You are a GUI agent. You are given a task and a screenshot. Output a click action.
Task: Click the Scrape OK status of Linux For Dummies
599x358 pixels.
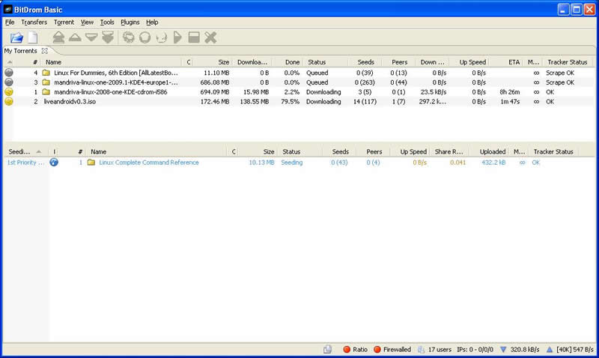[x=560, y=73]
